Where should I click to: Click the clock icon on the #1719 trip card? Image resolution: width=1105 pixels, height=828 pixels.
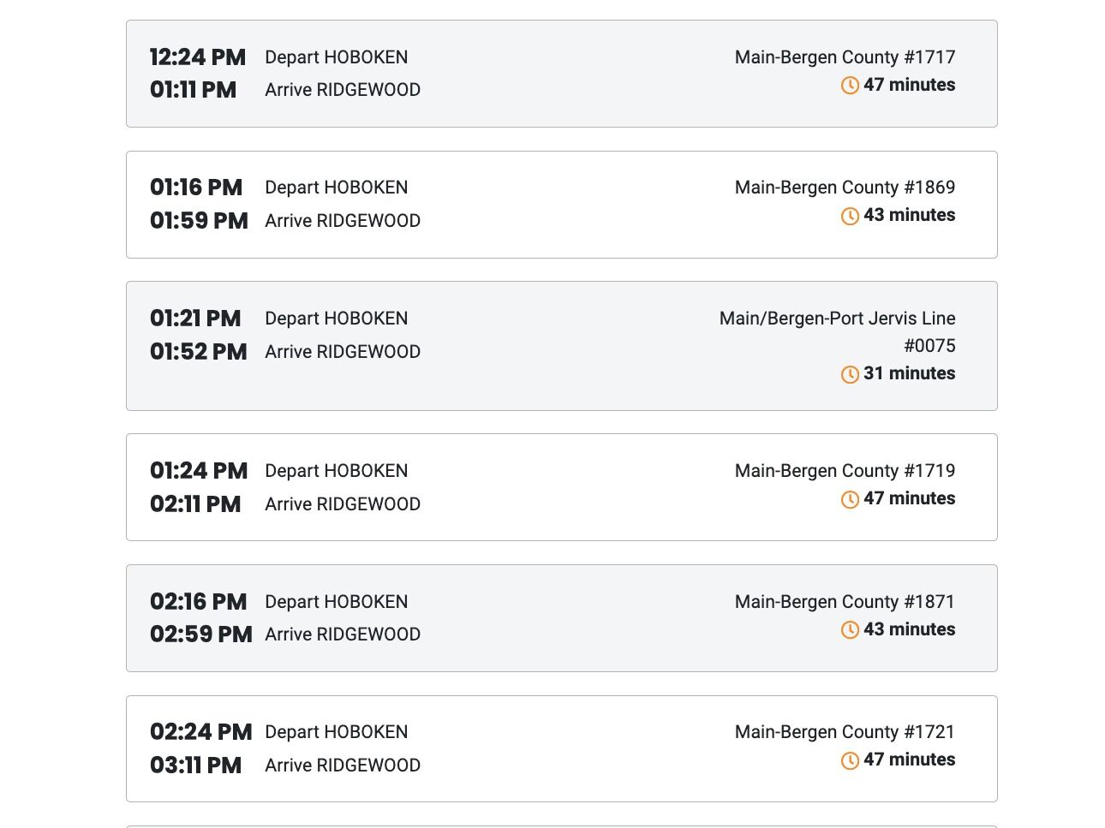click(850, 499)
